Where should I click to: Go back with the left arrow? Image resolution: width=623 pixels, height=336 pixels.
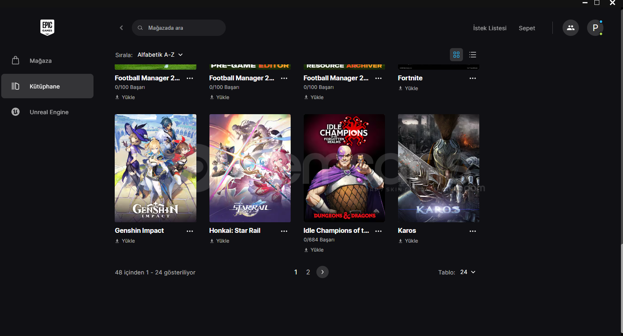pos(121,28)
